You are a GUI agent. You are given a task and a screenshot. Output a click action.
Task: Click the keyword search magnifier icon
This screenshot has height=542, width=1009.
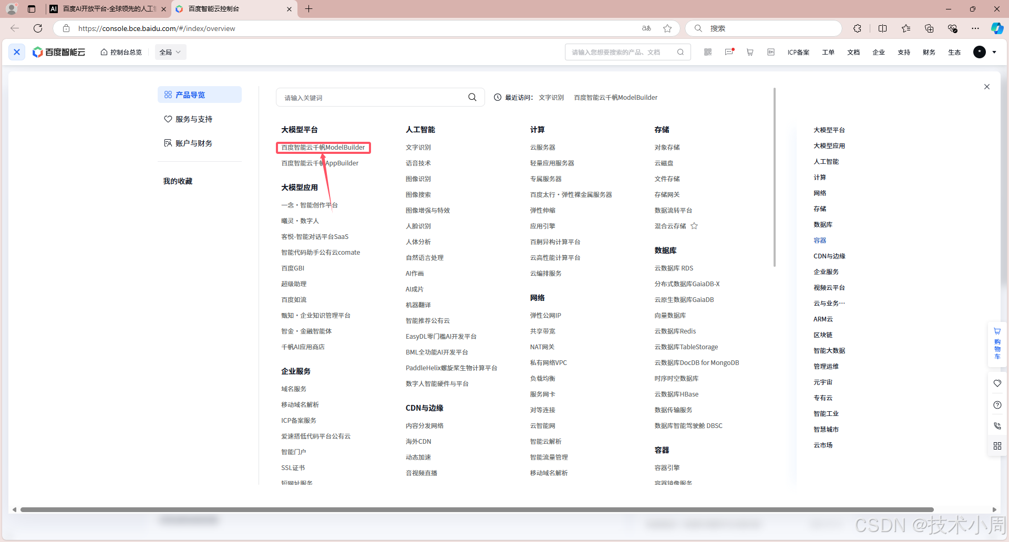pyautogui.click(x=472, y=97)
